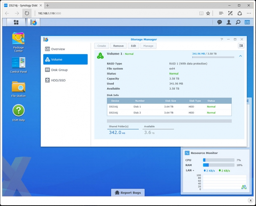Click the Disk Type column header
The image size is (256, 206).
[x=195, y=101]
